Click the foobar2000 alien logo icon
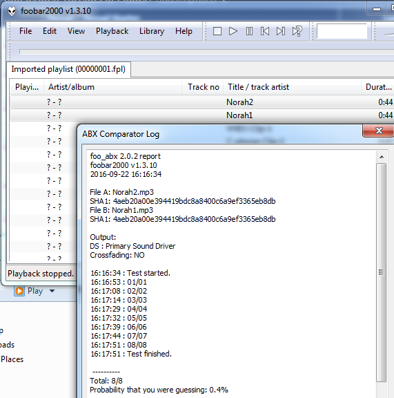Viewport: 394px width, 398px height. click(x=12, y=11)
